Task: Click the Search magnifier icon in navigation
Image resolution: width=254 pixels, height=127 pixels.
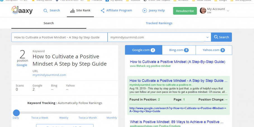Action: click(46, 11)
